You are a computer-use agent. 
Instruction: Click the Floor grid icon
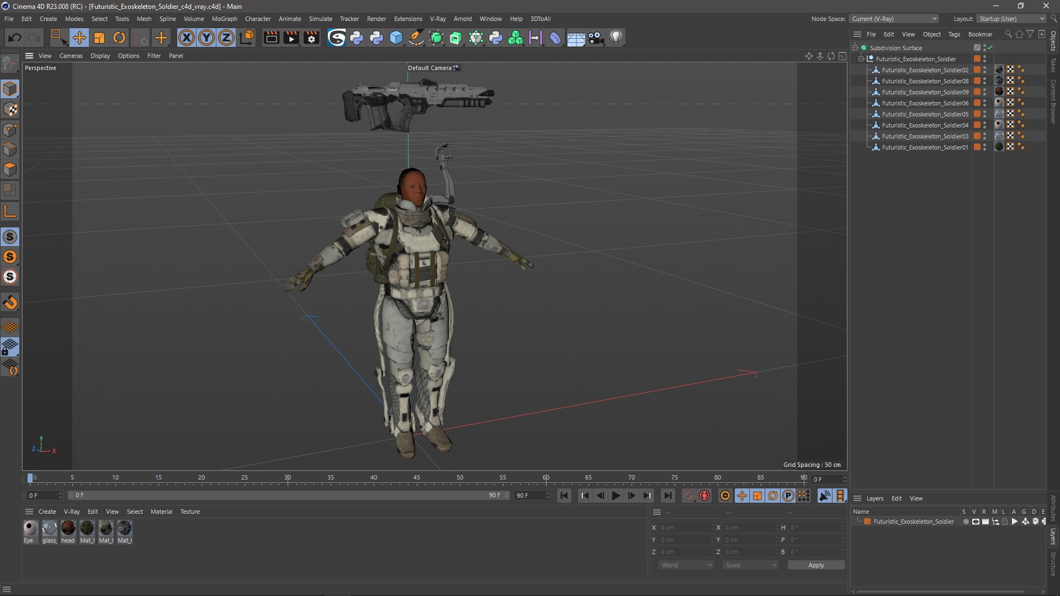(x=576, y=38)
